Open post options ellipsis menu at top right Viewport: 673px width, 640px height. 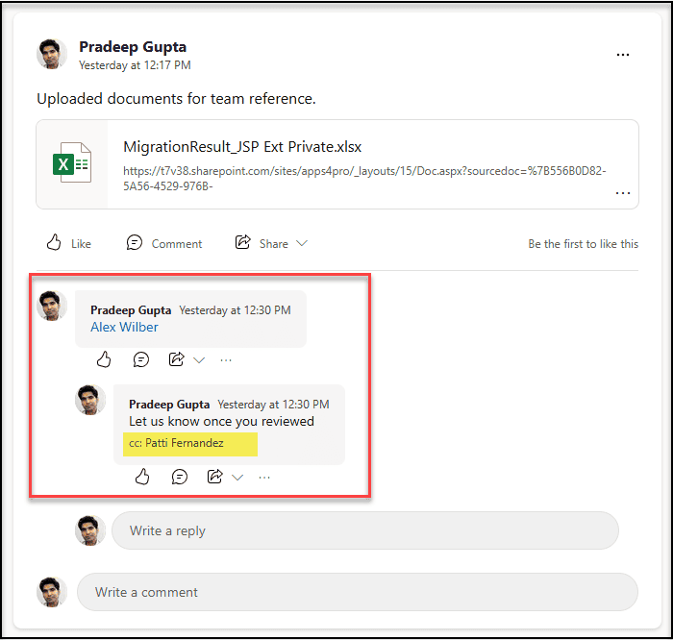[623, 55]
